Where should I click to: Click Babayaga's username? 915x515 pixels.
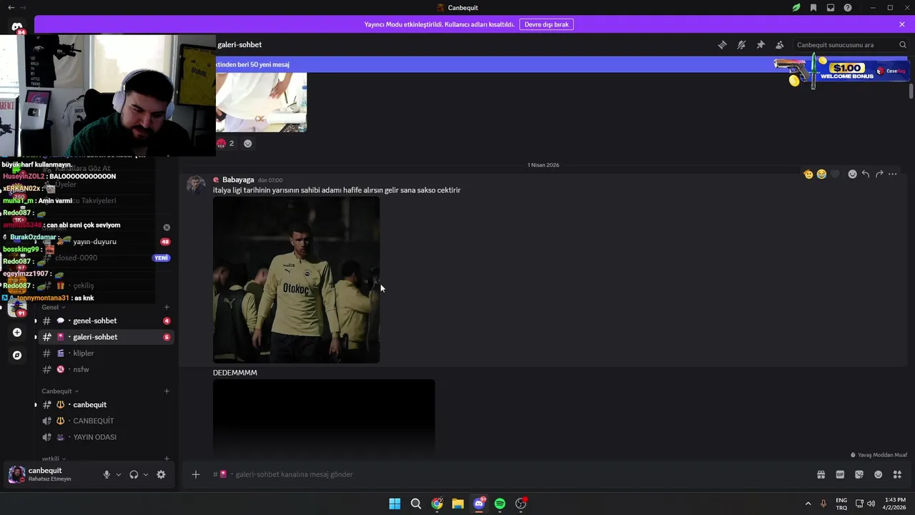238,180
